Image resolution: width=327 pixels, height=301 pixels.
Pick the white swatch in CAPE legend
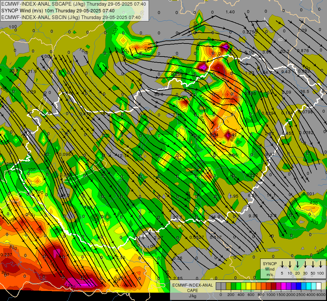(x=319, y=286)
